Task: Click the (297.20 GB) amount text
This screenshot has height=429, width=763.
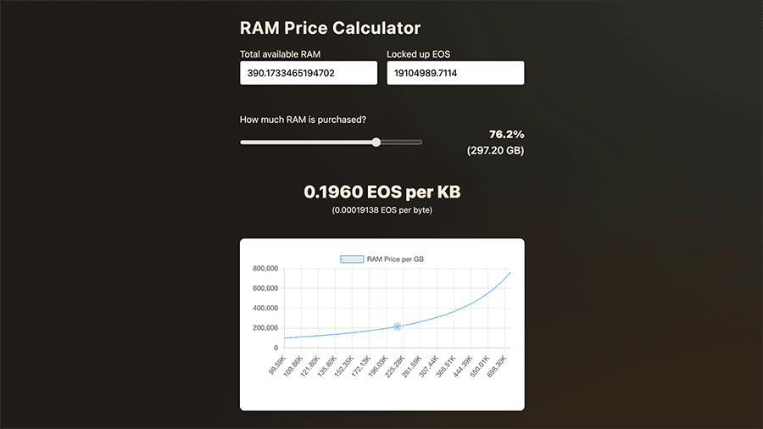Action: 495,151
